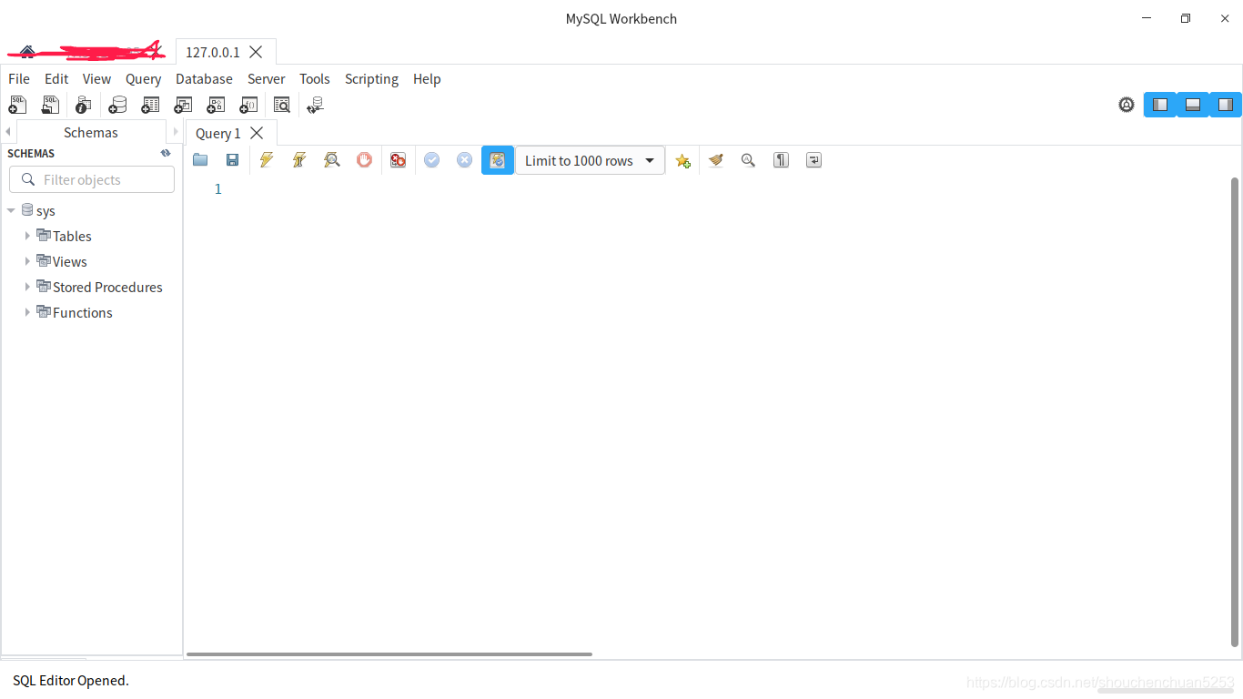
Task: Beautify the query with broom icon
Action: (715, 160)
